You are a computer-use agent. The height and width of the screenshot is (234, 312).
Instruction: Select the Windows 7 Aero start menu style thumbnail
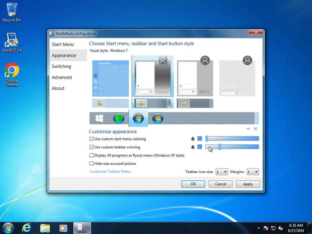click(x=153, y=76)
